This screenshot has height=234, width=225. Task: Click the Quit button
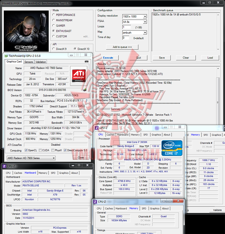click(x=138, y=58)
